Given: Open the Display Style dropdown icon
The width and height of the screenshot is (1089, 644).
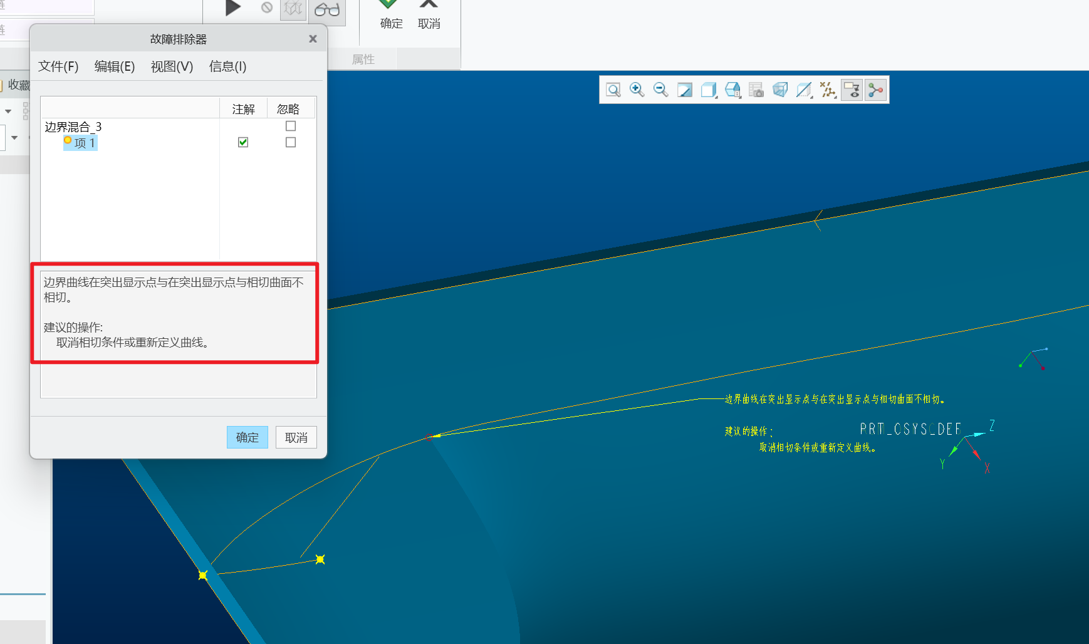Looking at the screenshot, I should 708,90.
